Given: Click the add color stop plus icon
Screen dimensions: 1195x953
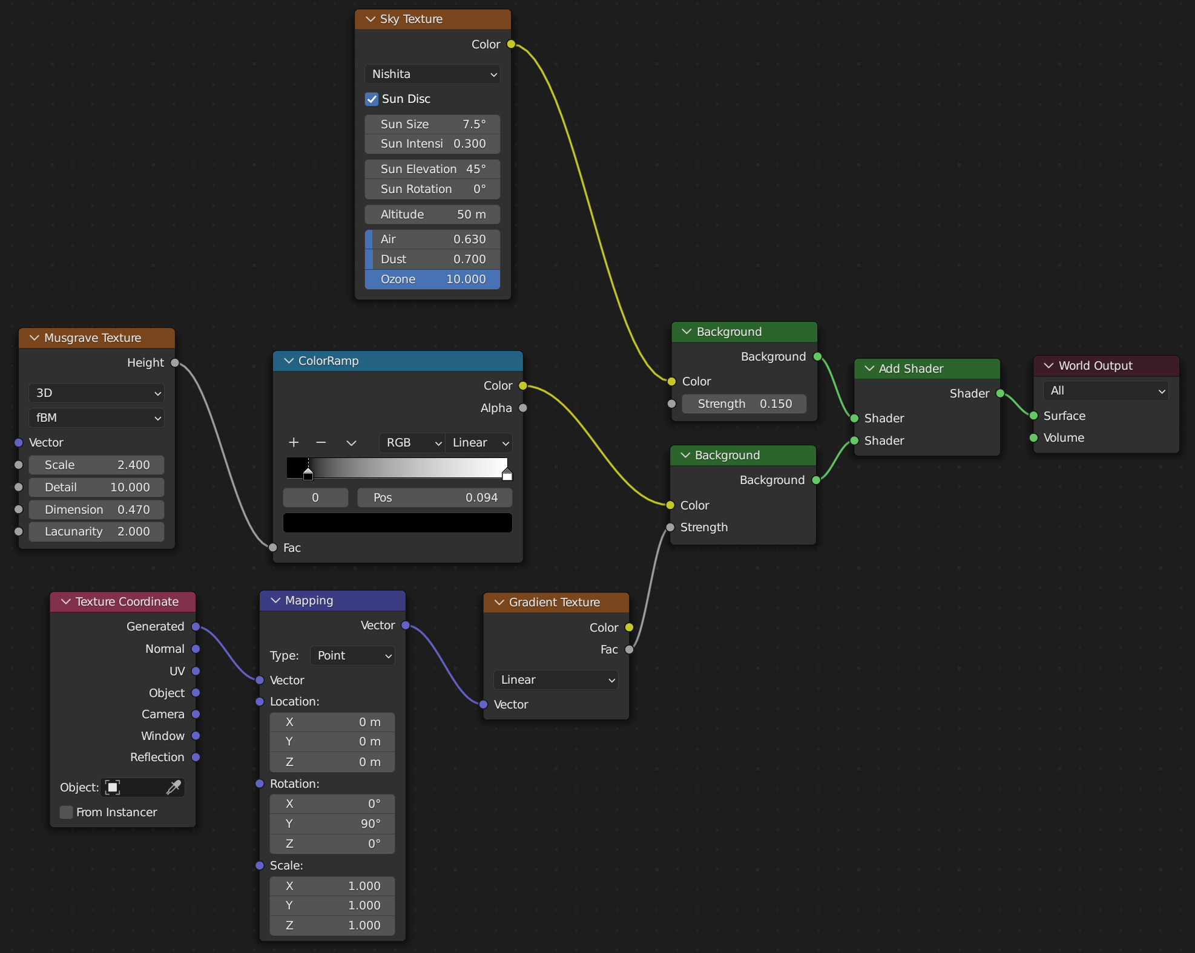Looking at the screenshot, I should [x=294, y=442].
